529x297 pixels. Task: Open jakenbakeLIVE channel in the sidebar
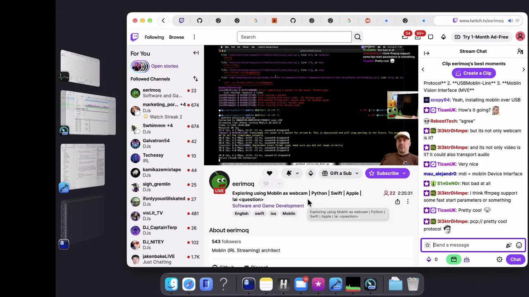[164, 259]
